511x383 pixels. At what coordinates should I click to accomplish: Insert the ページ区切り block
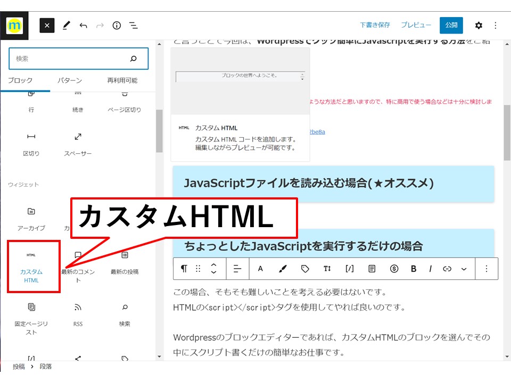(125, 103)
